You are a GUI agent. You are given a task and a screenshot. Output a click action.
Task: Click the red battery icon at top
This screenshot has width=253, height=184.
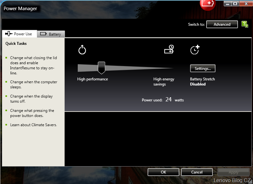point(208,3)
